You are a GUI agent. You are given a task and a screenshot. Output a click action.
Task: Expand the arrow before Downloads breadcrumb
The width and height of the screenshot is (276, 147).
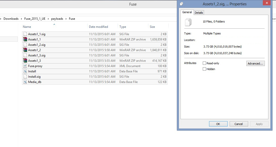click(x=1, y=19)
